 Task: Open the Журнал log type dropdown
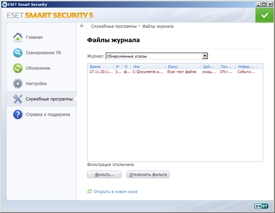click(205, 56)
